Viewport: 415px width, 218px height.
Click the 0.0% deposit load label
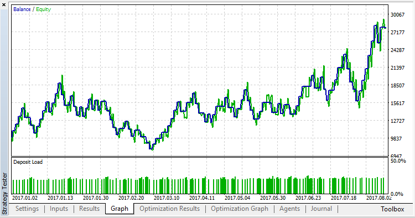coord(397,194)
